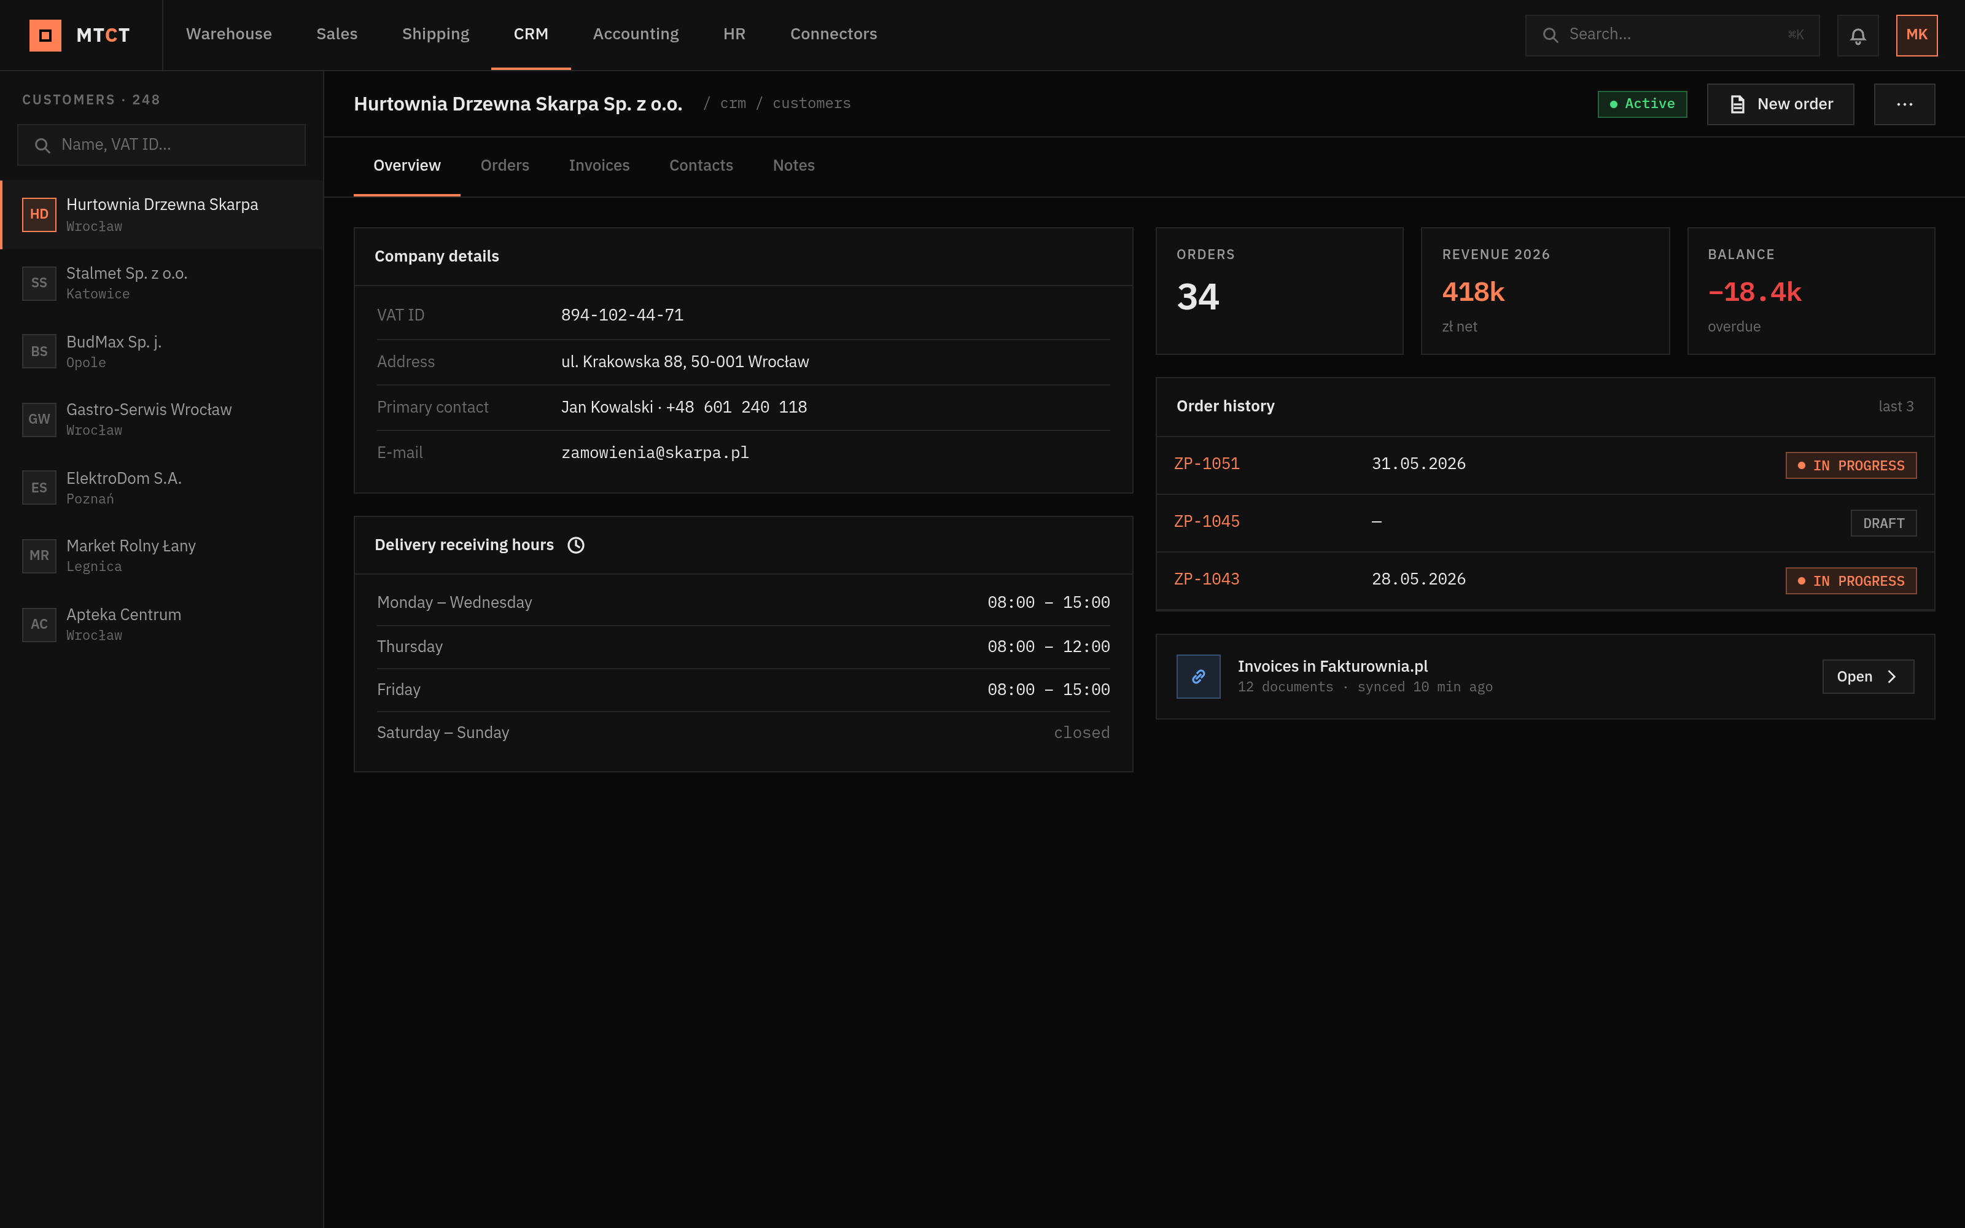Open the MK user avatar menu

pyautogui.click(x=1916, y=35)
